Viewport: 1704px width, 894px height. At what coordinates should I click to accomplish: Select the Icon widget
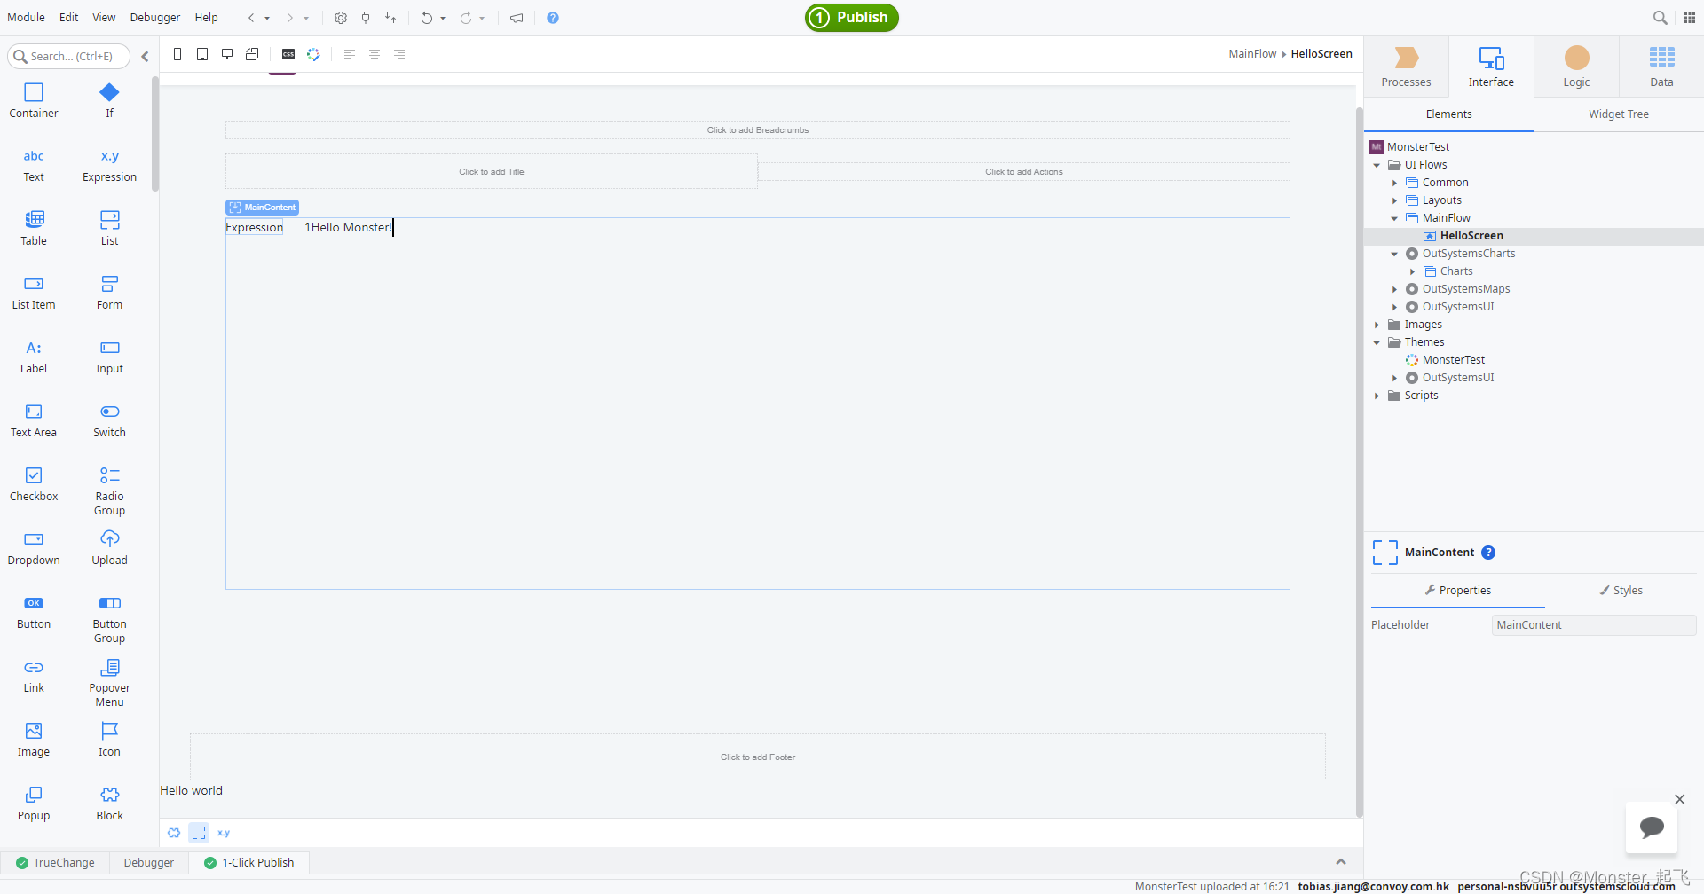109,739
